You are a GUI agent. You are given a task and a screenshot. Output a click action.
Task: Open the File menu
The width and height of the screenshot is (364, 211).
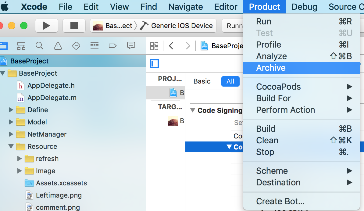tap(66, 7)
